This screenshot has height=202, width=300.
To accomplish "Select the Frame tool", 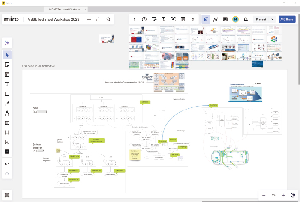I will [x=7, y=132].
